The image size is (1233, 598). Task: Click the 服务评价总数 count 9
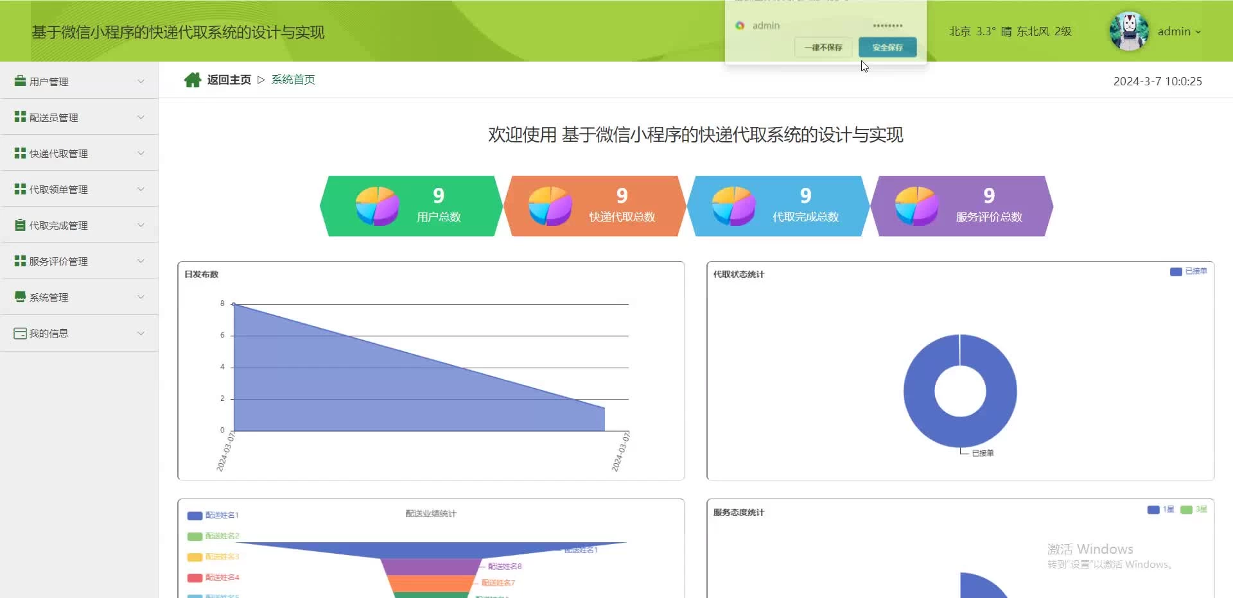pos(989,195)
